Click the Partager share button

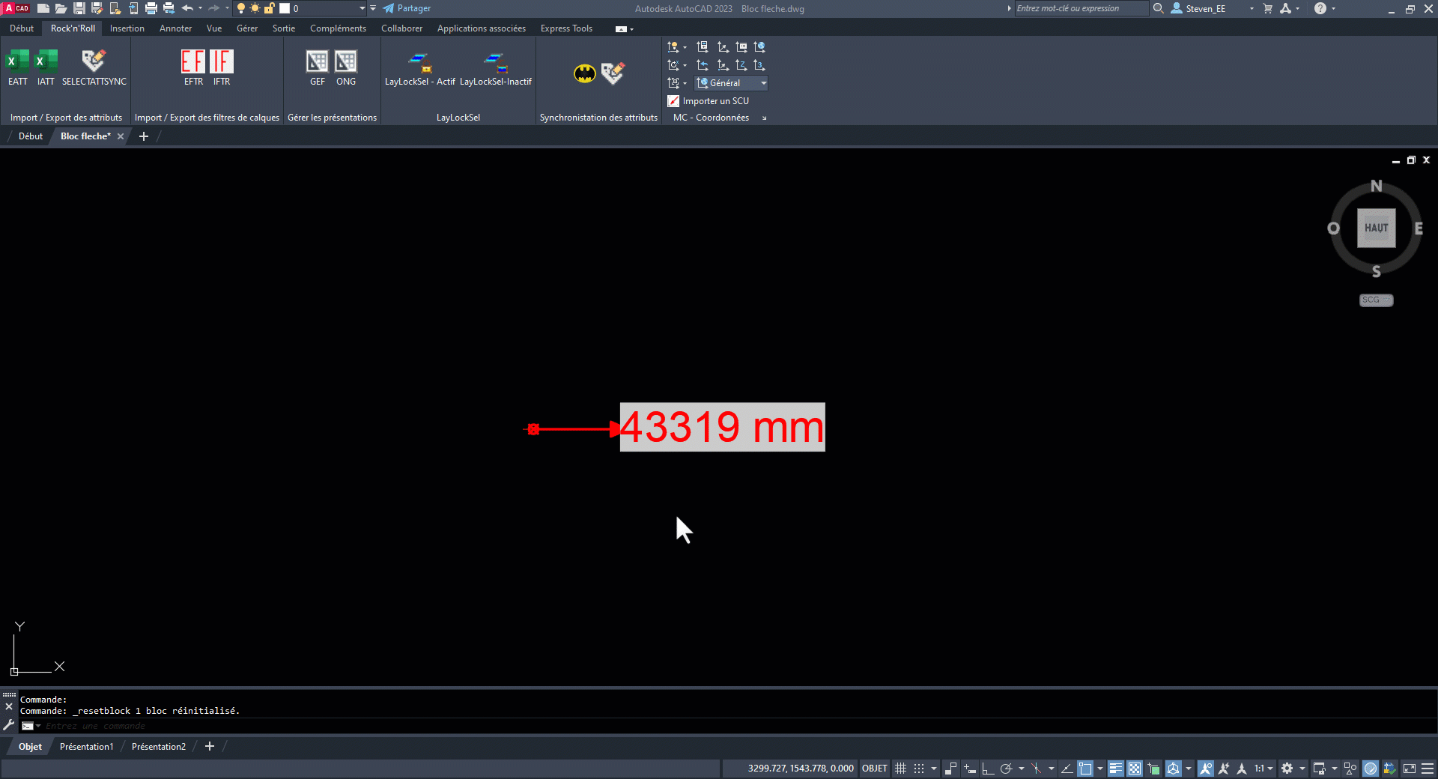(407, 8)
